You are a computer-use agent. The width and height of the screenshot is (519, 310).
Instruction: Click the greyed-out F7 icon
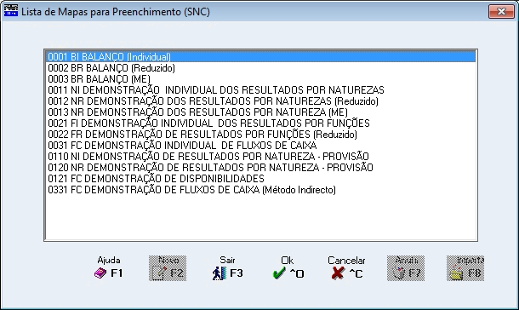coord(406,268)
